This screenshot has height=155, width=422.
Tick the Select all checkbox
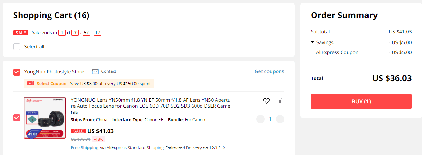(17, 47)
